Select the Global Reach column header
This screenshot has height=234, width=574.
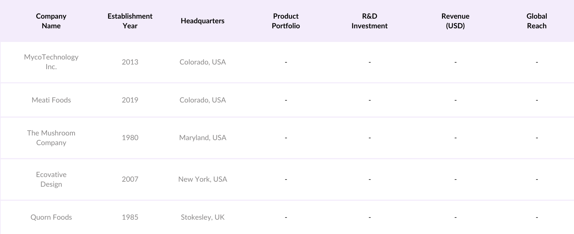point(536,21)
